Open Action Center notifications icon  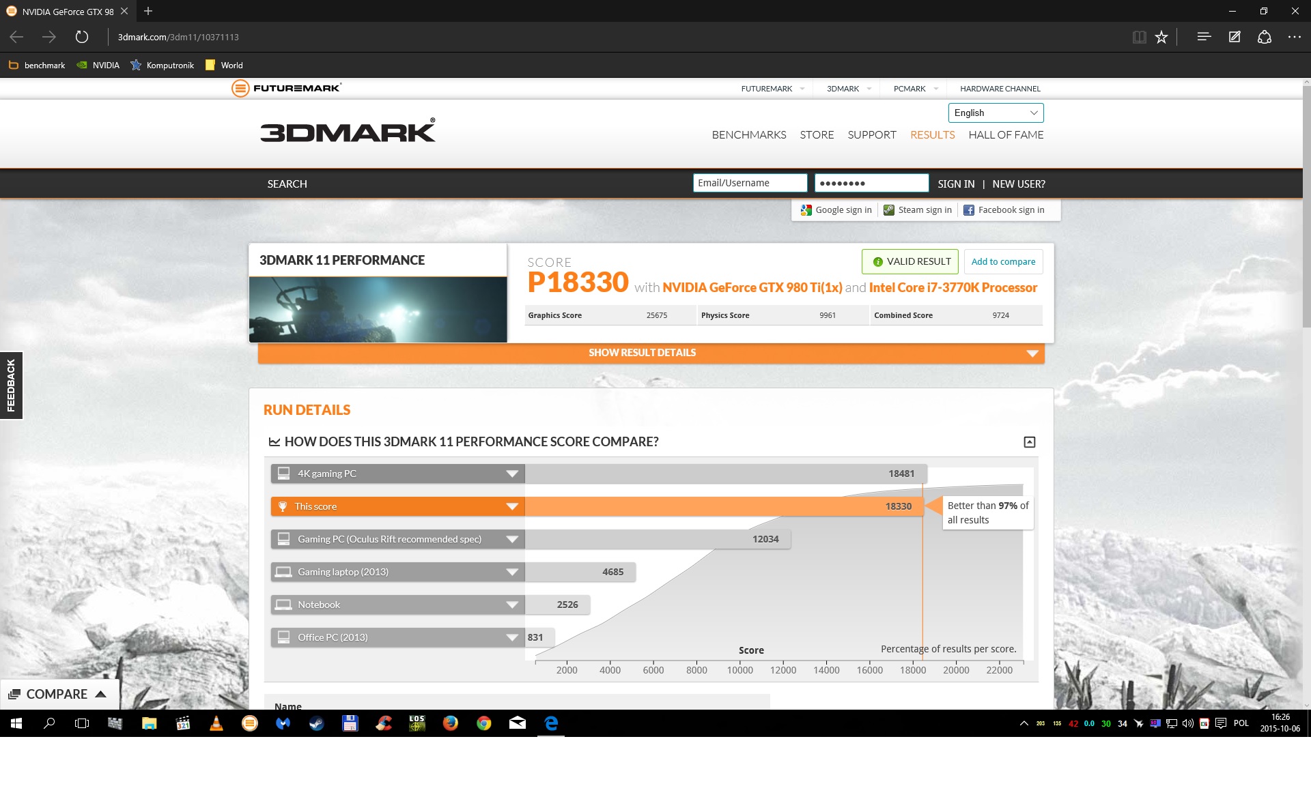coord(1221,723)
